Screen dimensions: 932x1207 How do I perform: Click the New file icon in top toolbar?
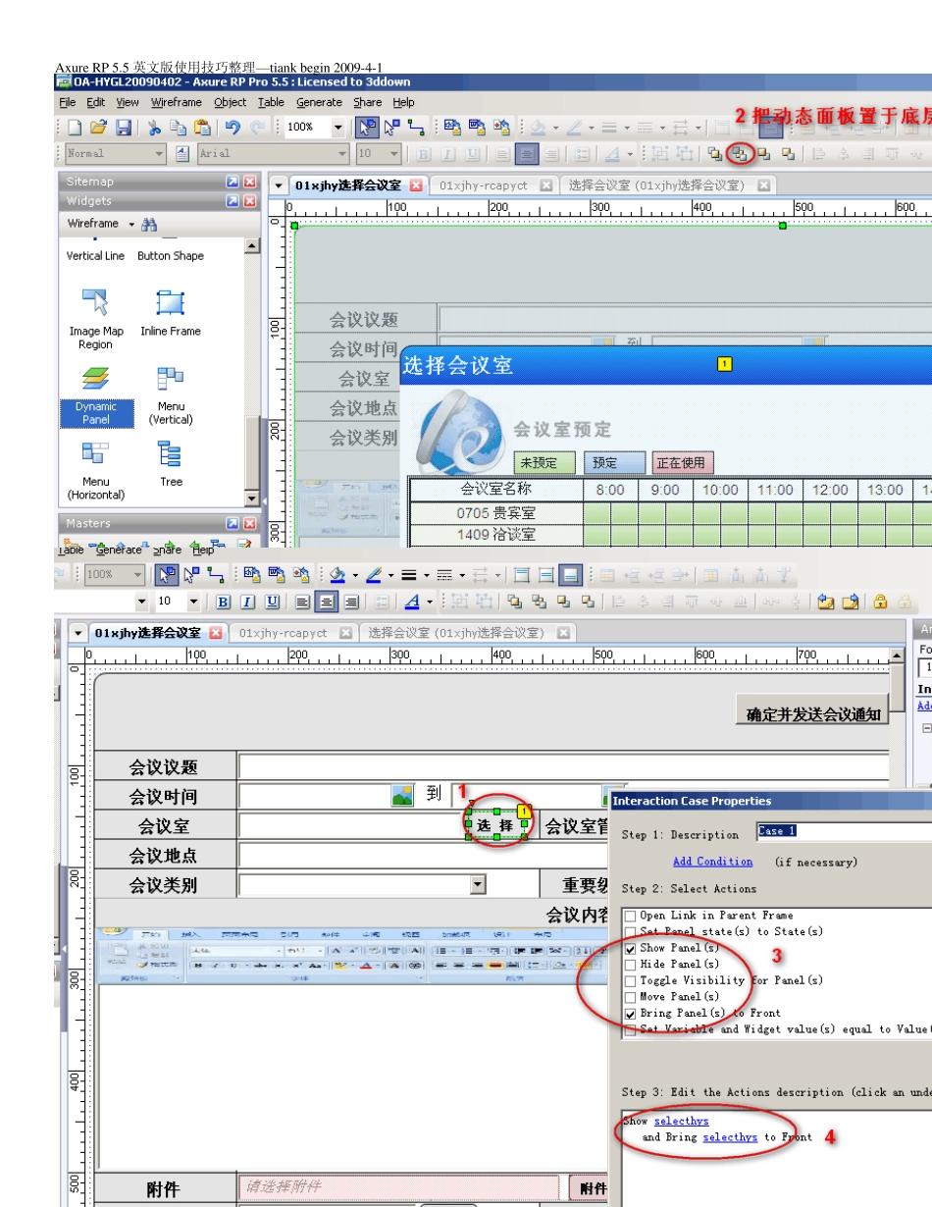pyautogui.click(x=75, y=127)
